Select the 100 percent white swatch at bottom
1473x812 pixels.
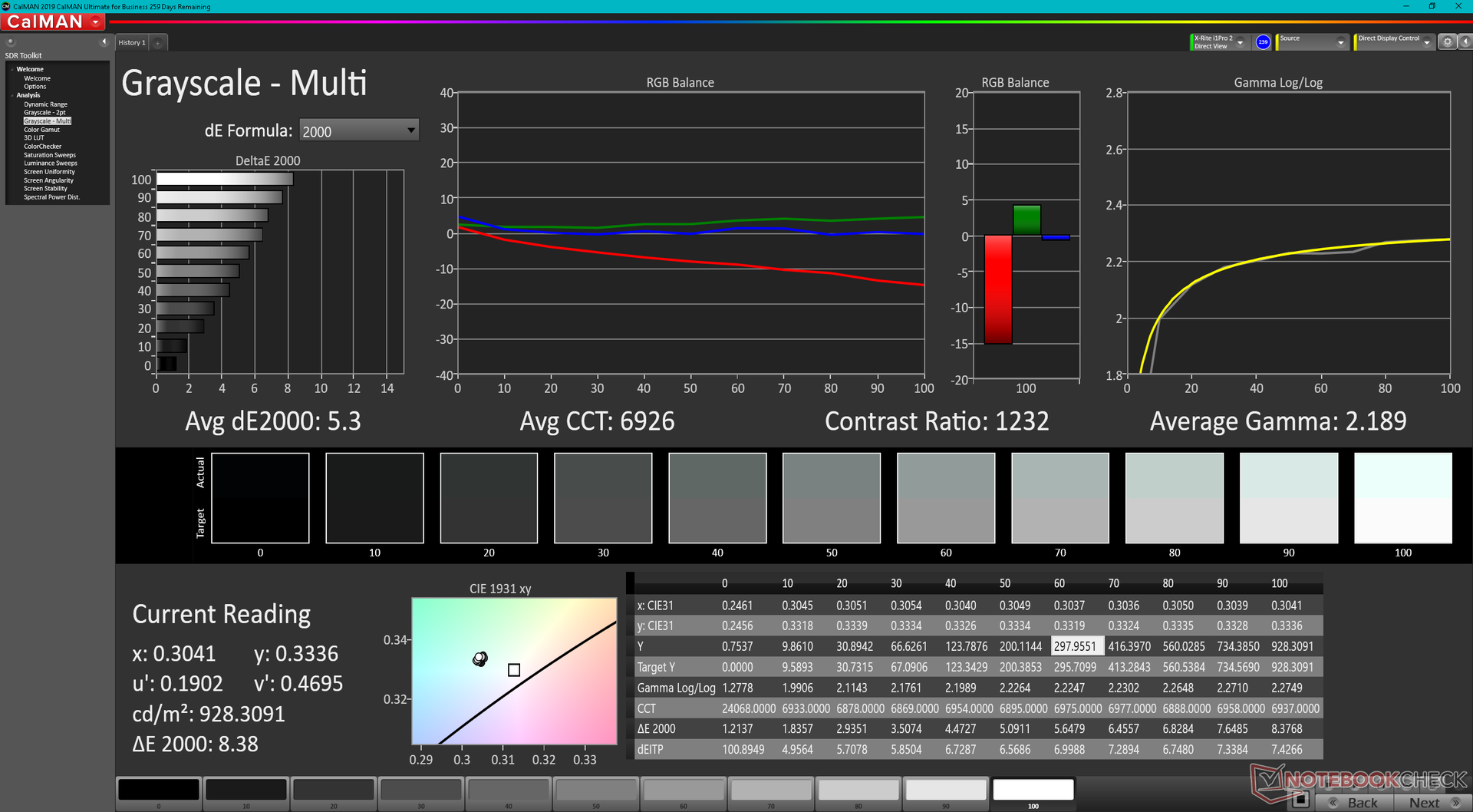pyautogui.click(x=1033, y=790)
